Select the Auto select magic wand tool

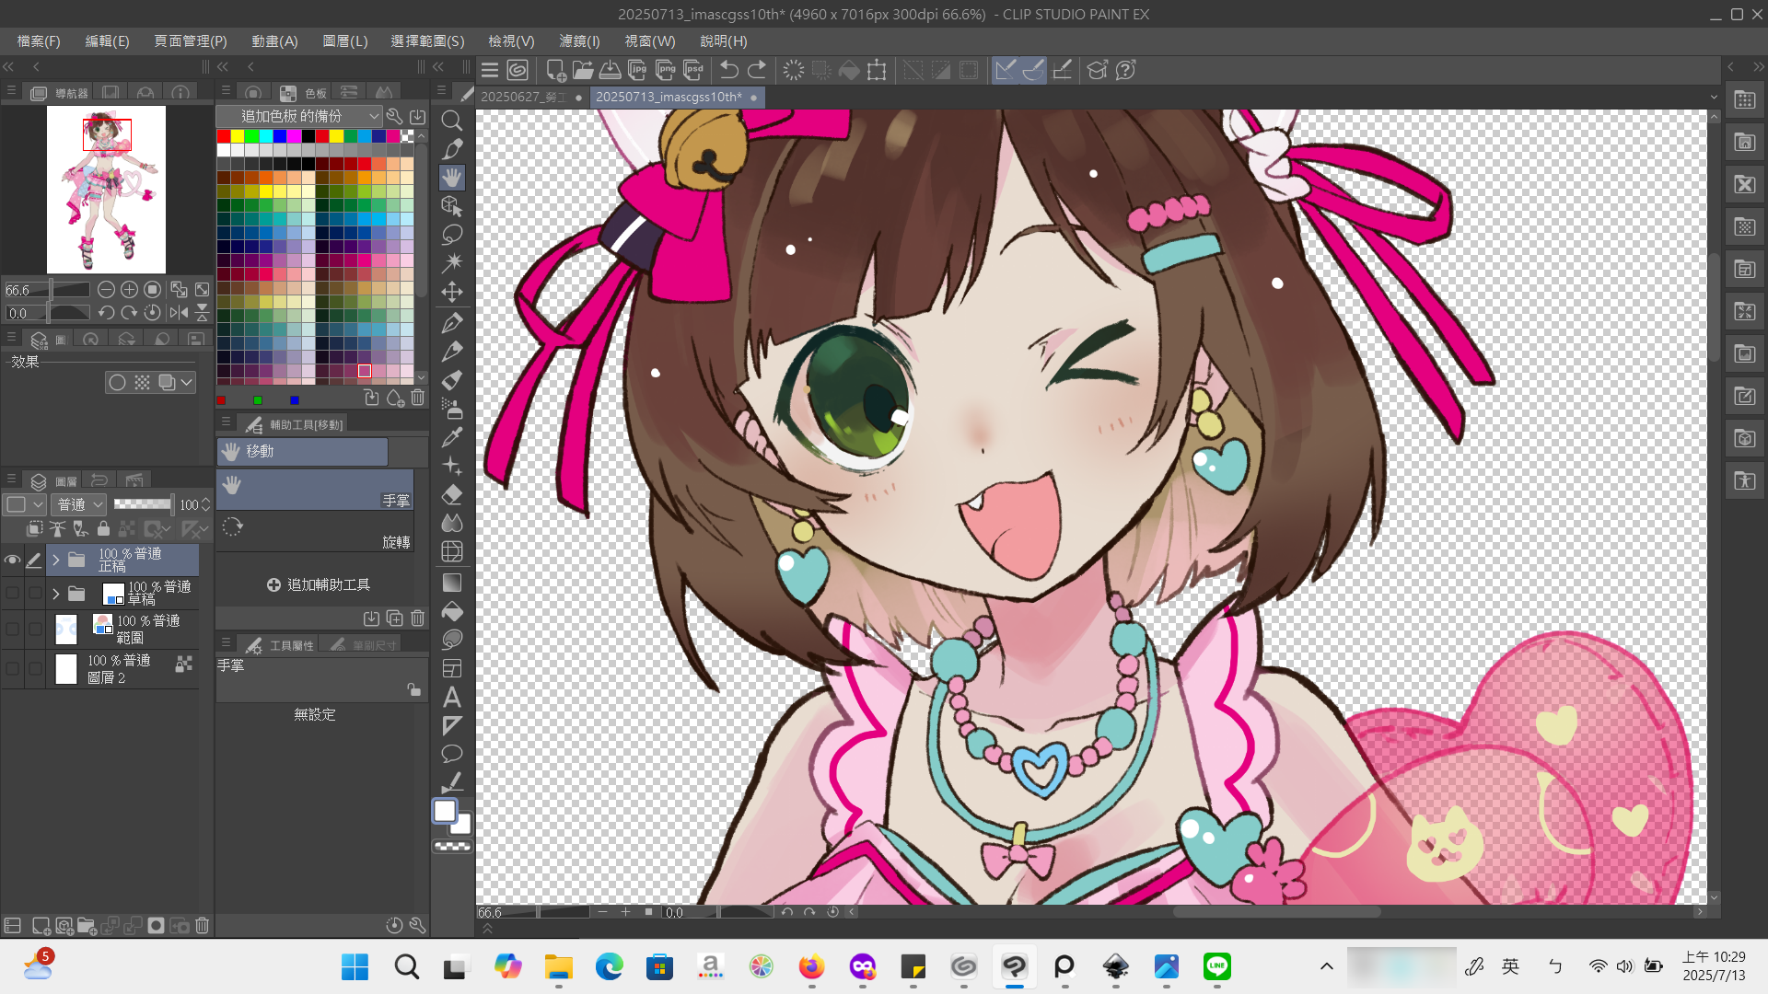tap(451, 263)
